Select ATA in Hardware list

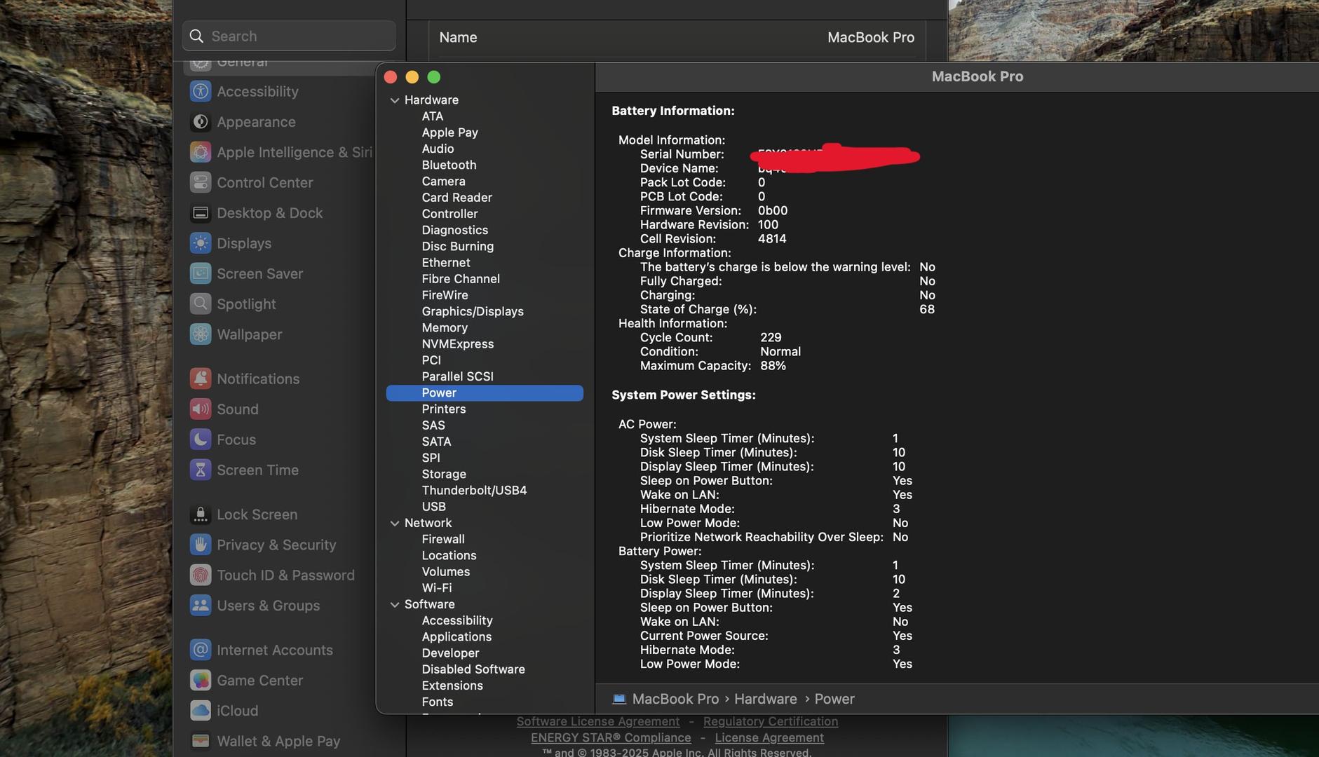433,116
